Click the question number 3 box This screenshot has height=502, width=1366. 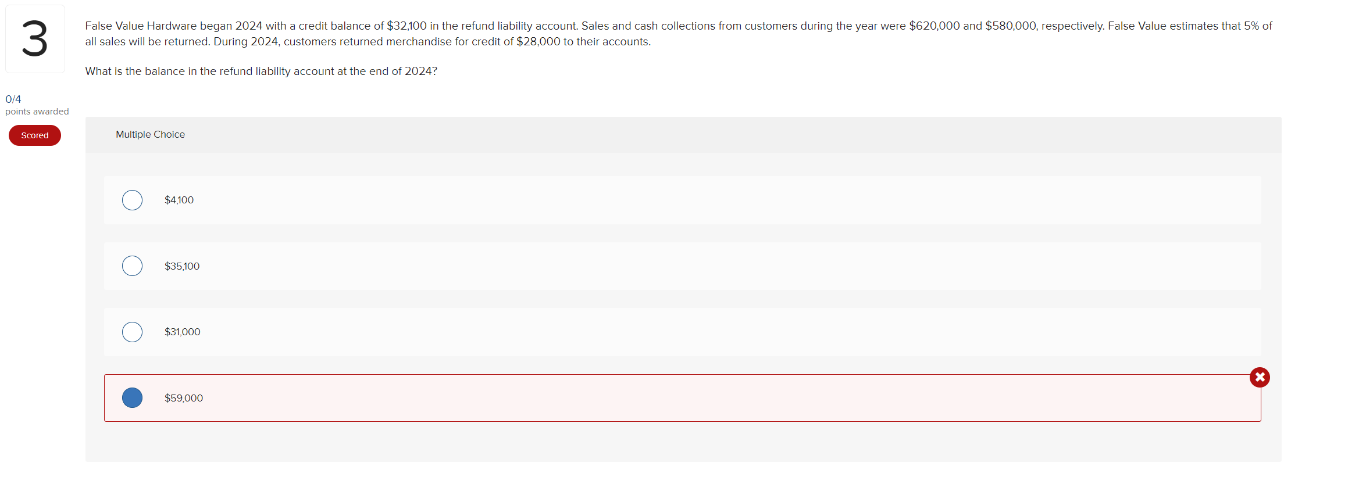coord(35,38)
